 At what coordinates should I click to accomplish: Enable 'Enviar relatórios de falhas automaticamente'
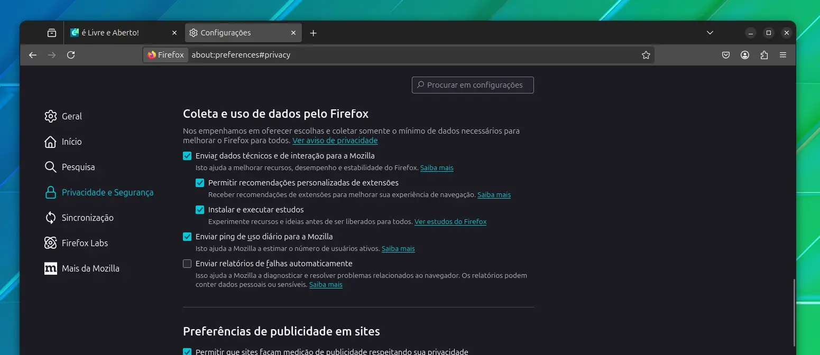[x=187, y=264]
